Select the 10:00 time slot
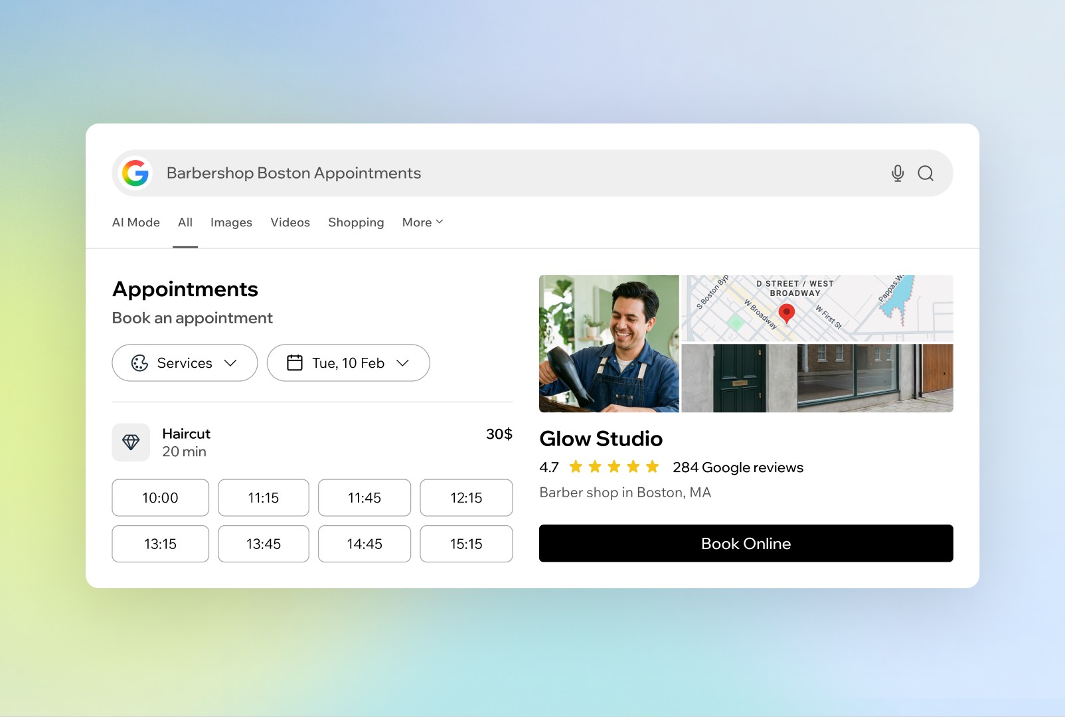This screenshot has width=1065, height=717. (x=160, y=498)
